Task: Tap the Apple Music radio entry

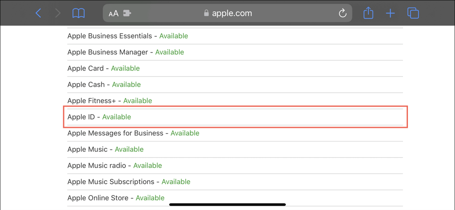Action: coord(114,166)
